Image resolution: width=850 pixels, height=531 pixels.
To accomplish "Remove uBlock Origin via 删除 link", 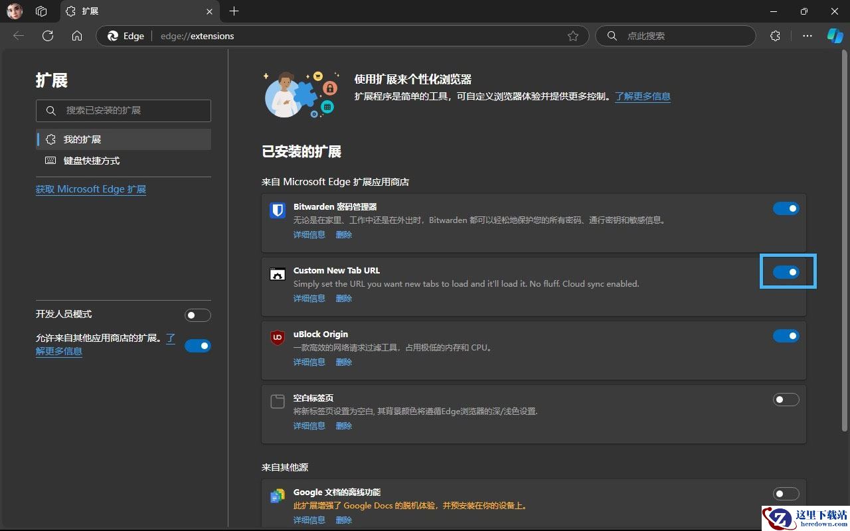I will pyautogui.click(x=344, y=362).
